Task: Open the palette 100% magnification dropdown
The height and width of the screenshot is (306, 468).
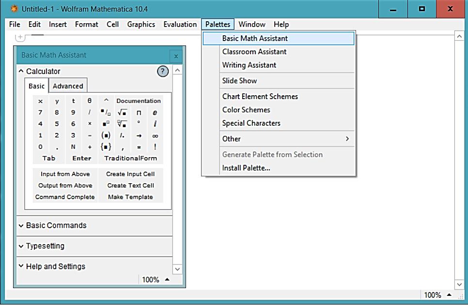Action: [156, 279]
